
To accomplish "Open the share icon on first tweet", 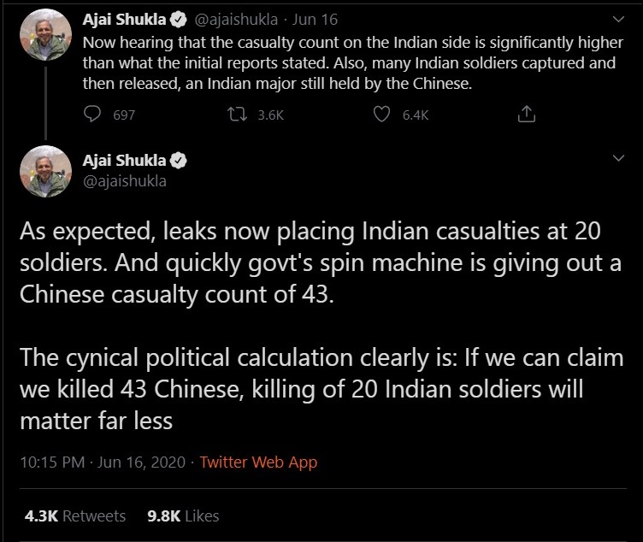I will [528, 115].
